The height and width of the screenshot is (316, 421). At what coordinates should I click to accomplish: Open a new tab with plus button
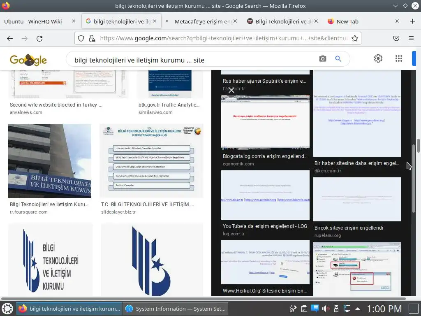tap(413, 21)
